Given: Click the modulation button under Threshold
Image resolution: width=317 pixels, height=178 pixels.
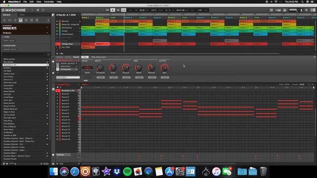Looking at the screenshot, I should point(101,78).
